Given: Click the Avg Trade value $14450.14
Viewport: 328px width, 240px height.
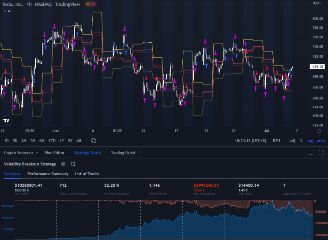Looking at the screenshot, I should [249, 185].
